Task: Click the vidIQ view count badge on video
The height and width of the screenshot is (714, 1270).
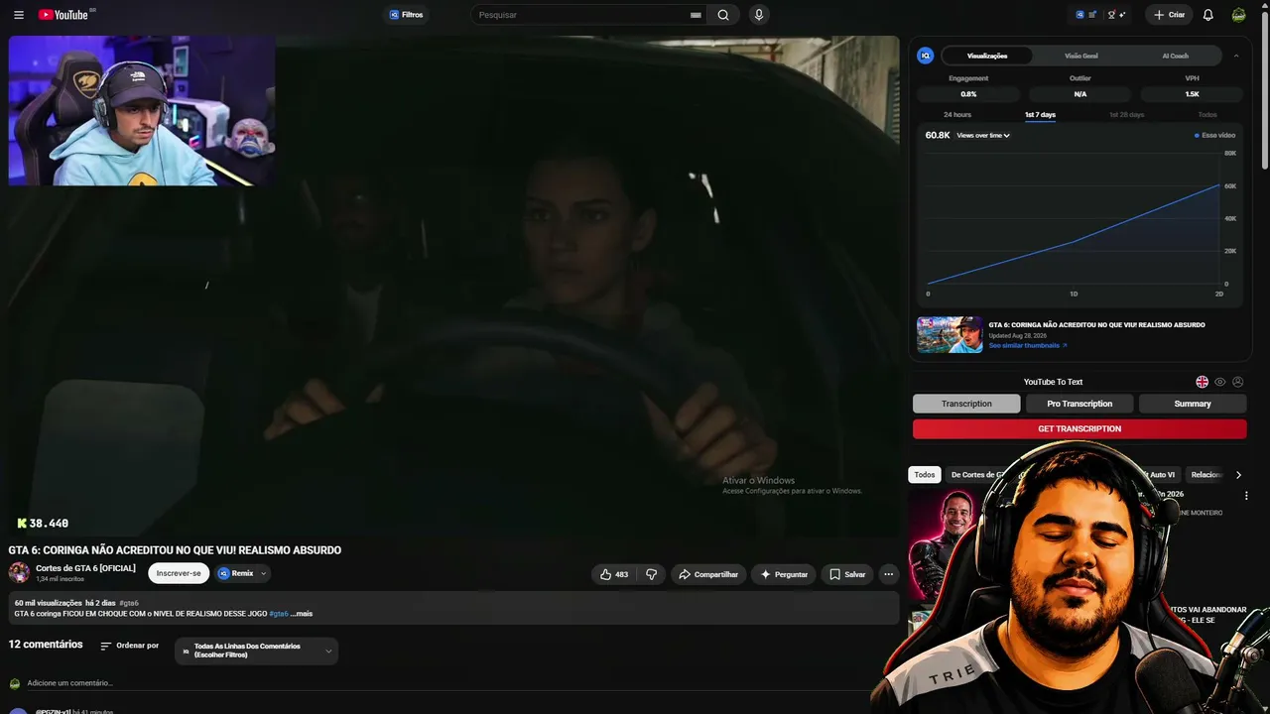Action: 43,523
